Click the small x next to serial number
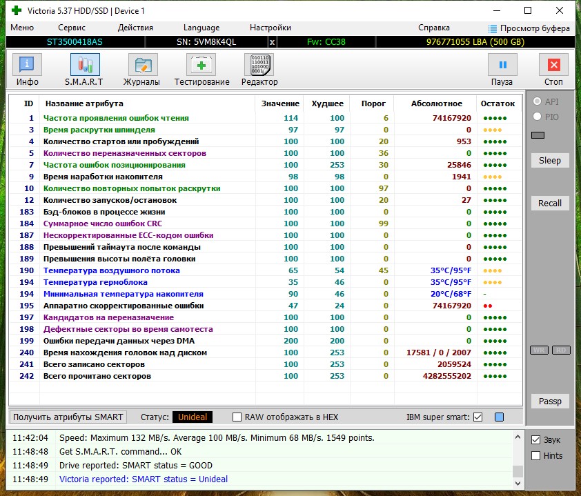 (x=272, y=42)
